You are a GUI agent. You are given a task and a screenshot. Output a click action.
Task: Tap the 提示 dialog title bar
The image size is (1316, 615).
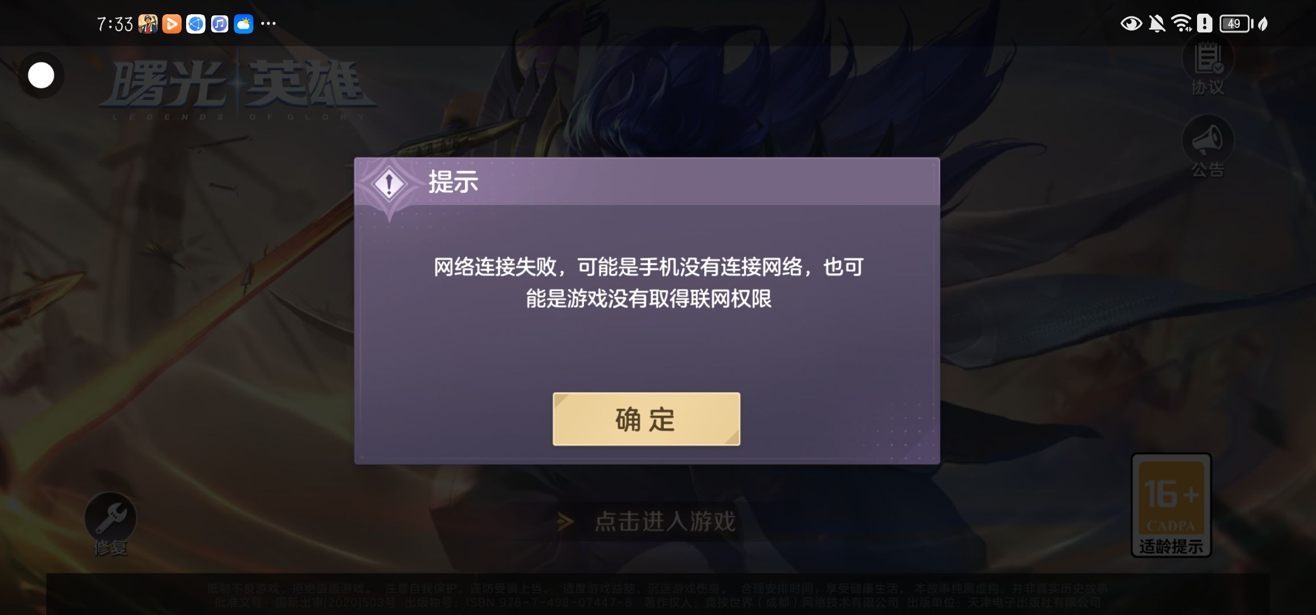[x=647, y=182]
